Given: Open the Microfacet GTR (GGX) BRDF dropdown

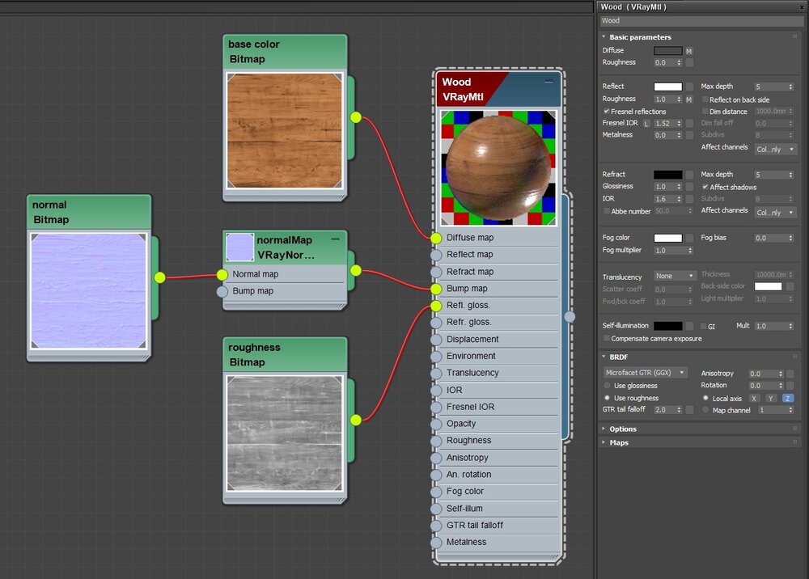Looking at the screenshot, I should click(646, 373).
